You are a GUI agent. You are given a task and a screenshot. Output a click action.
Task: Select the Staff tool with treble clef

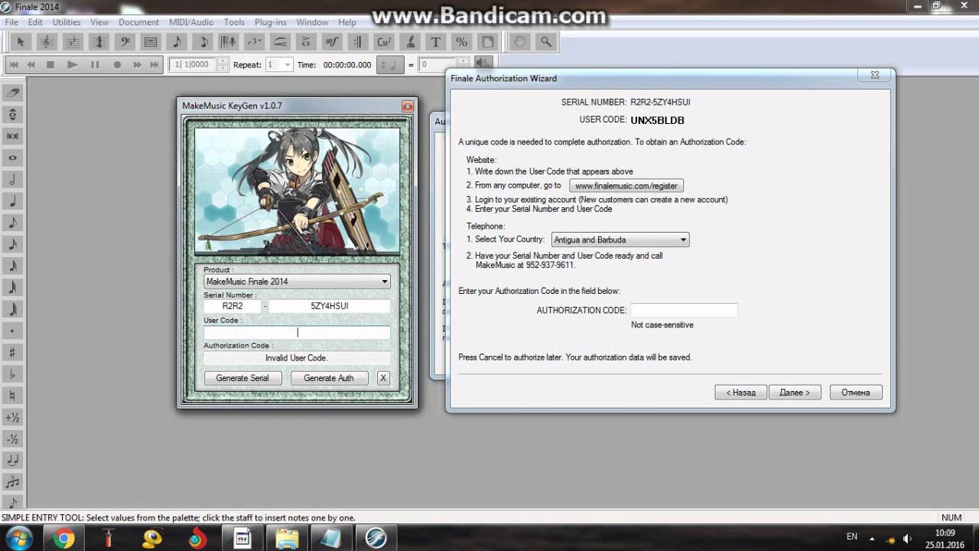(47, 42)
